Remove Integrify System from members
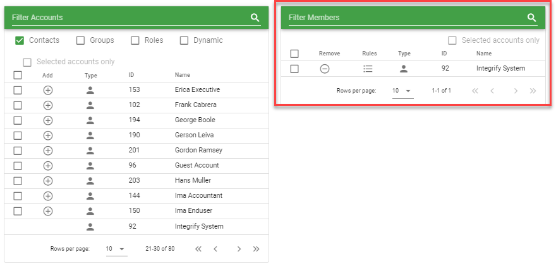Image resolution: width=556 pixels, height=274 pixels. pos(325,69)
